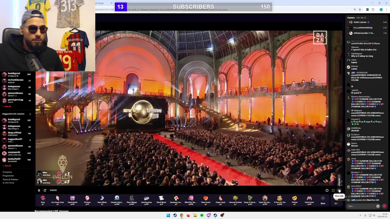
Task: Open Windows Start menu
Action: point(168,215)
